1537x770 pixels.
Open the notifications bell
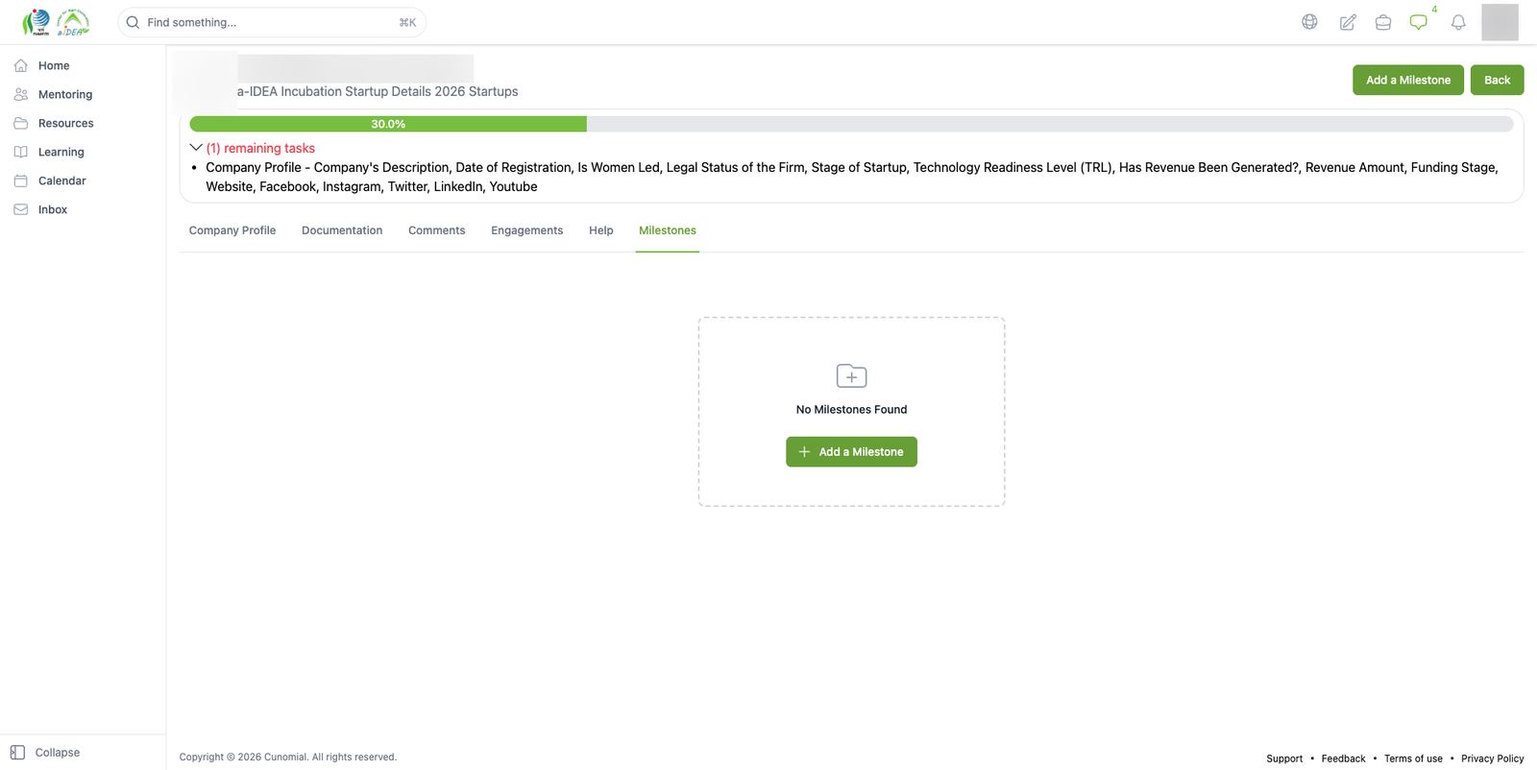point(1458,22)
